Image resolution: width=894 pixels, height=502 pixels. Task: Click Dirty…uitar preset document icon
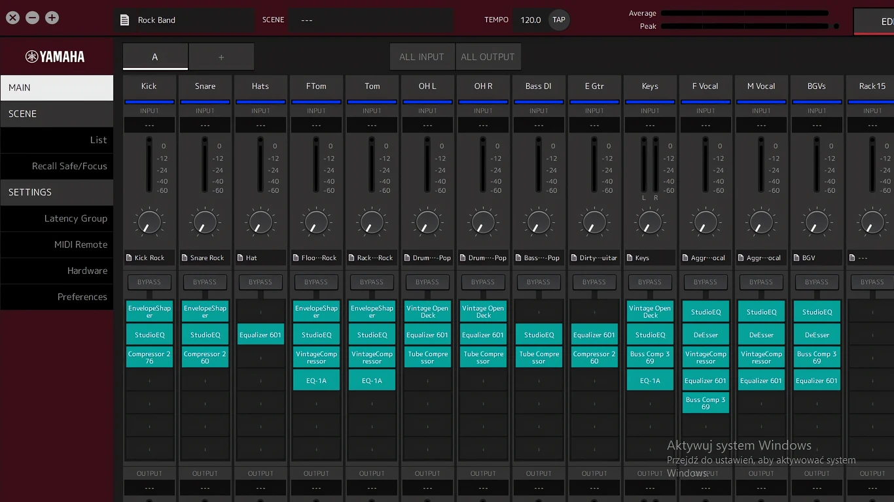point(574,258)
